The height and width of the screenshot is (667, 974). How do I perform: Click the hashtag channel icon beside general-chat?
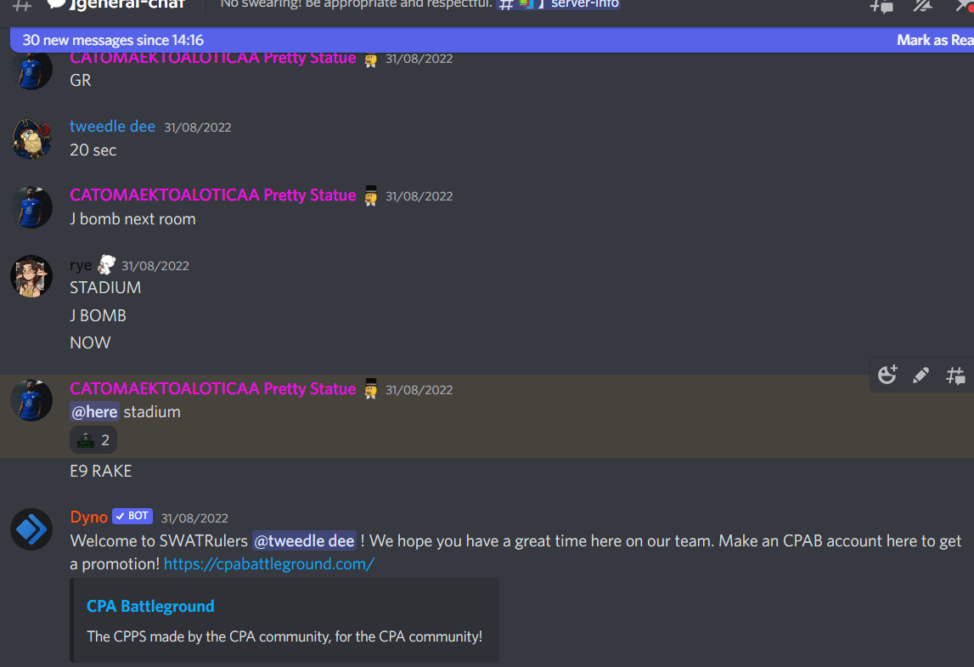(22, 6)
